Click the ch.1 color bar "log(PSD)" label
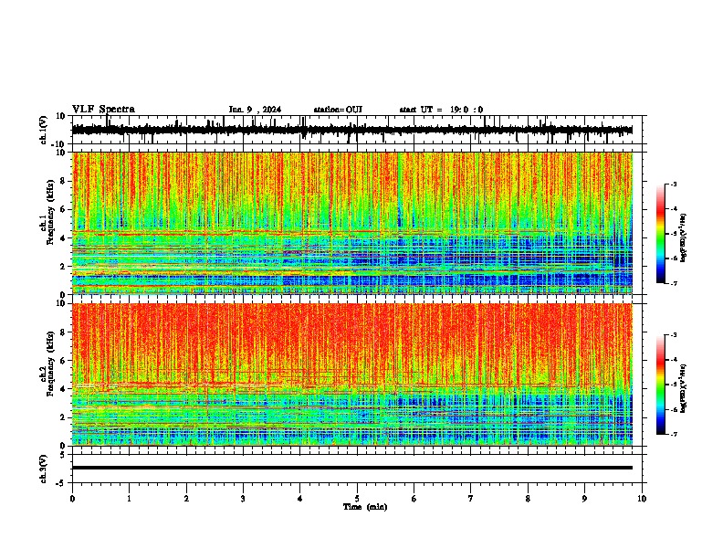This screenshot has height=559, width=723. (x=684, y=238)
